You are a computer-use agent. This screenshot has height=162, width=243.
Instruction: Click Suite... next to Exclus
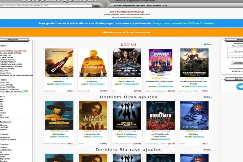click(x=207, y=44)
